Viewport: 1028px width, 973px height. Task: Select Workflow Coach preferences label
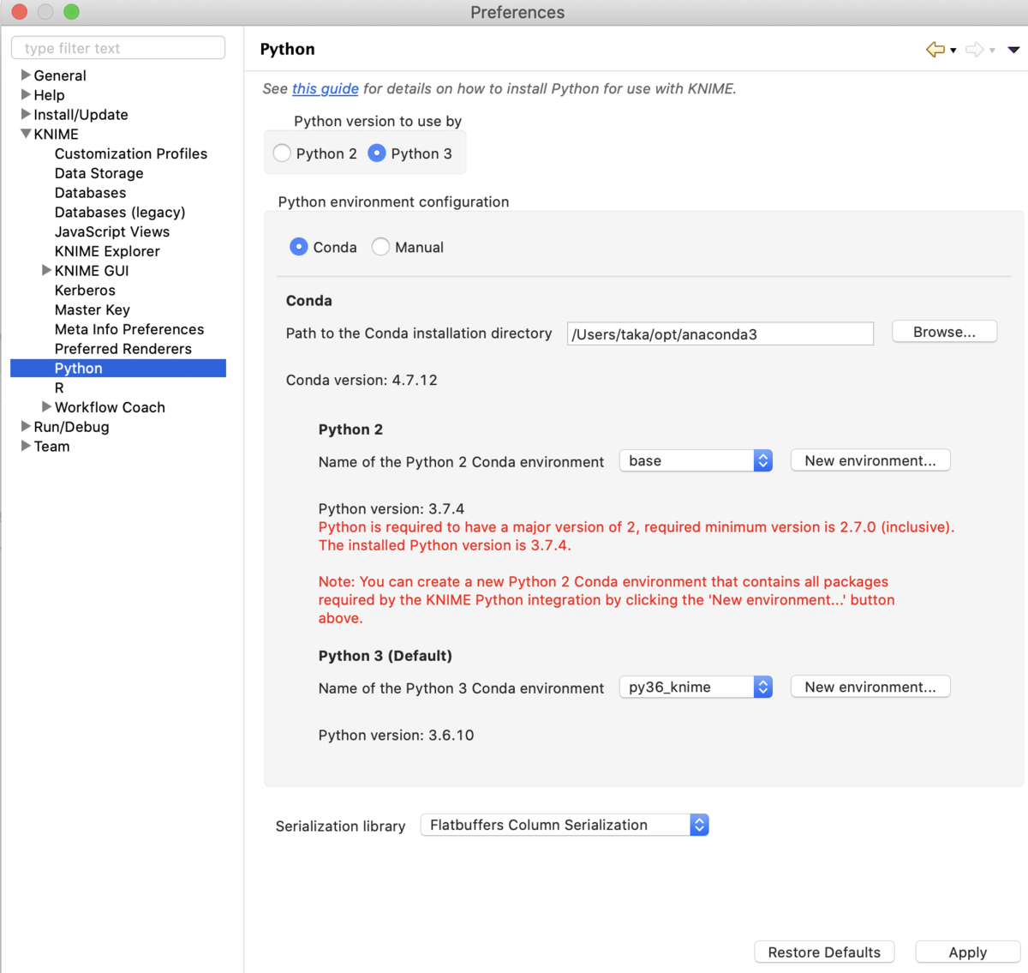click(x=110, y=407)
